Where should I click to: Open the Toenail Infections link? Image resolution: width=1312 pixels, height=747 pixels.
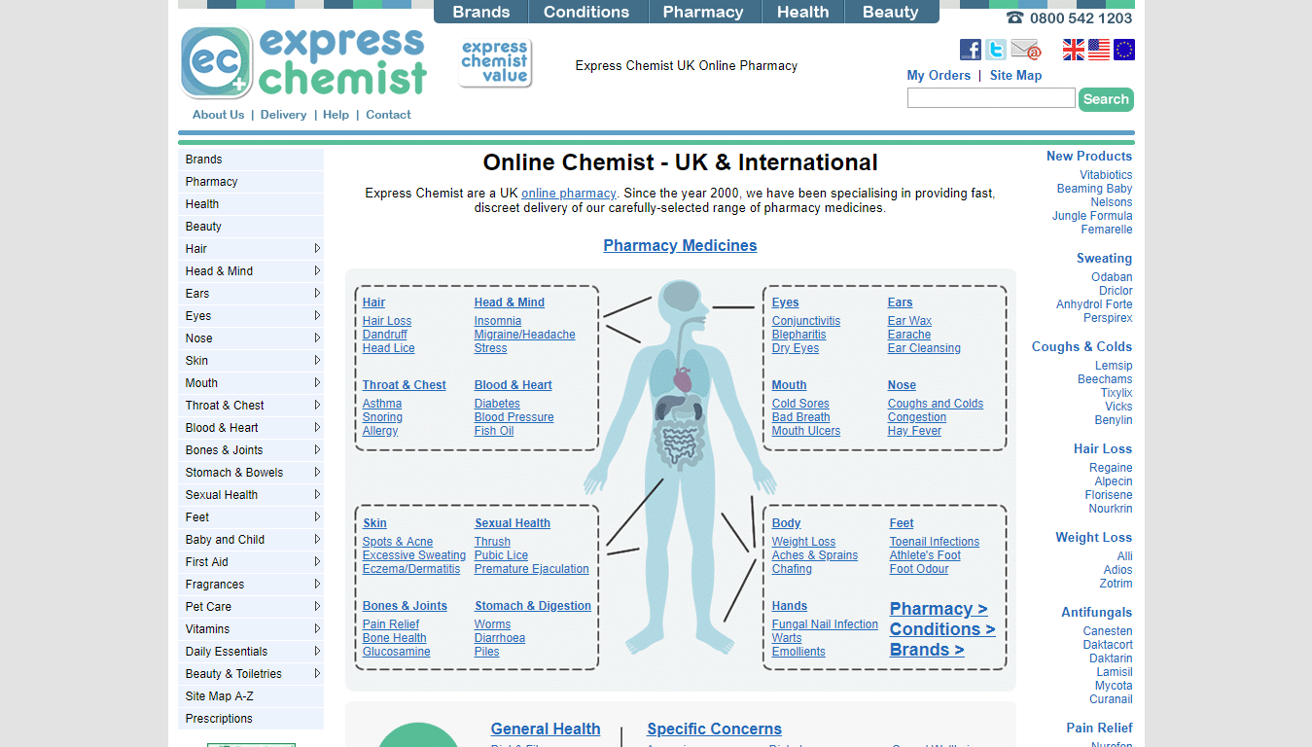[x=935, y=542]
